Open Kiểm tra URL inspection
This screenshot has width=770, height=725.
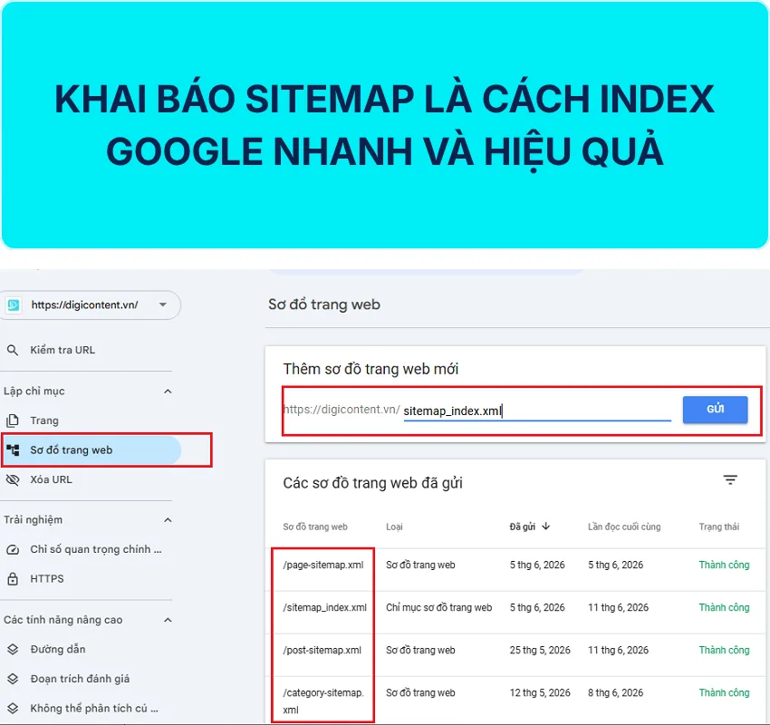(63, 350)
